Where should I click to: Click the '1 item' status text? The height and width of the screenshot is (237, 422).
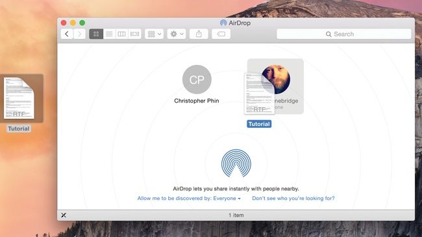pos(236,215)
